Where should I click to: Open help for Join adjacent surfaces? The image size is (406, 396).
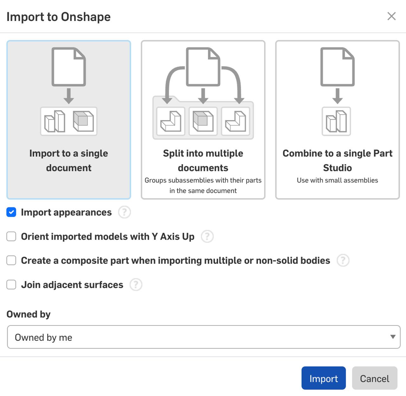(x=136, y=285)
